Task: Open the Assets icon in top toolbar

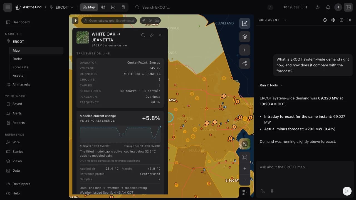Action: [123, 7]
